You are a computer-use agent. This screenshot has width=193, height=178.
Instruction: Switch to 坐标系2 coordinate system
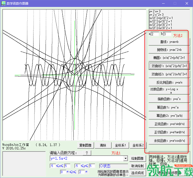click(x=138, y=145)
